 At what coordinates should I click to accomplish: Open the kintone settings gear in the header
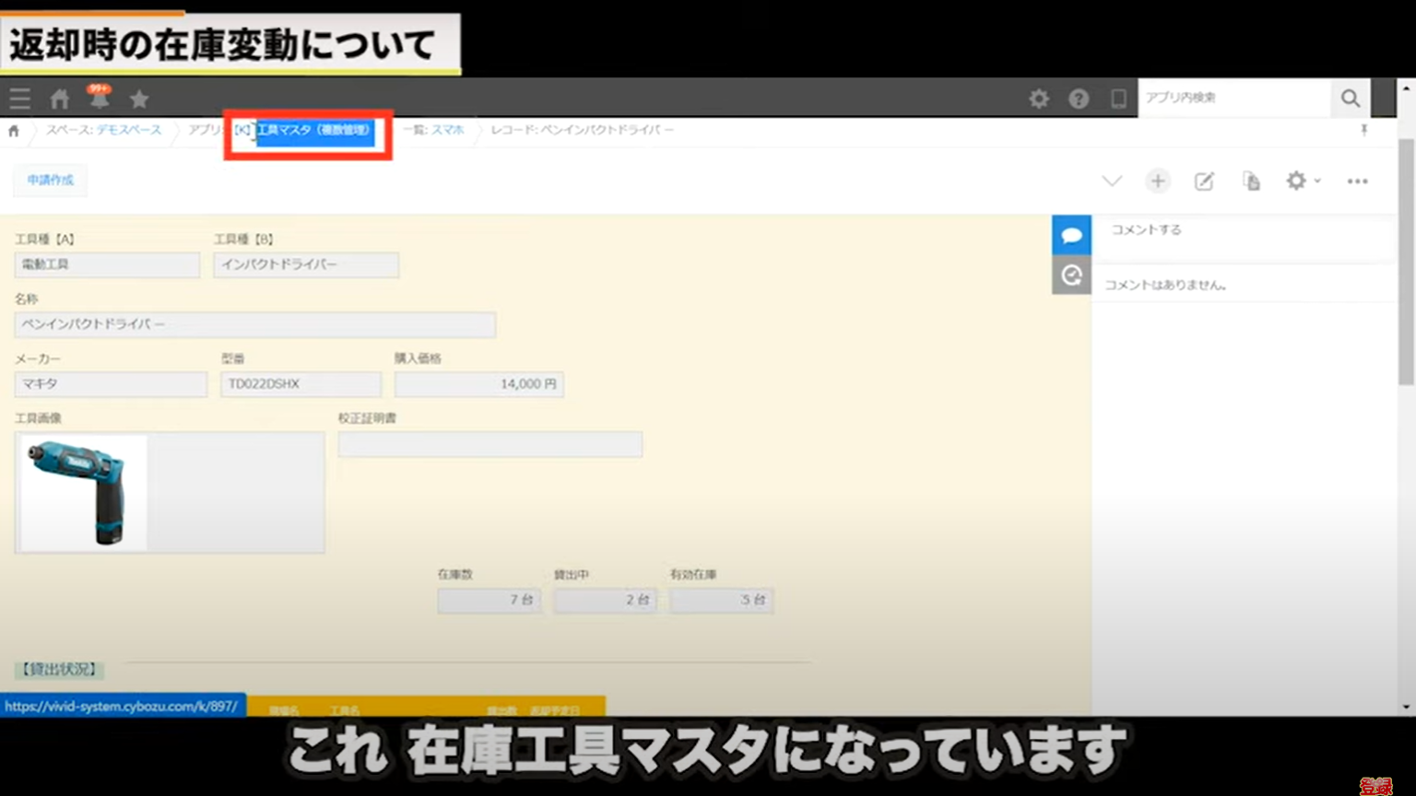[1039, 98]
